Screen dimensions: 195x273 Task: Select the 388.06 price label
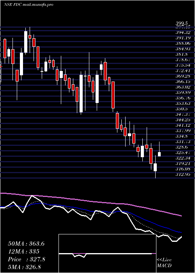(183, 43)
